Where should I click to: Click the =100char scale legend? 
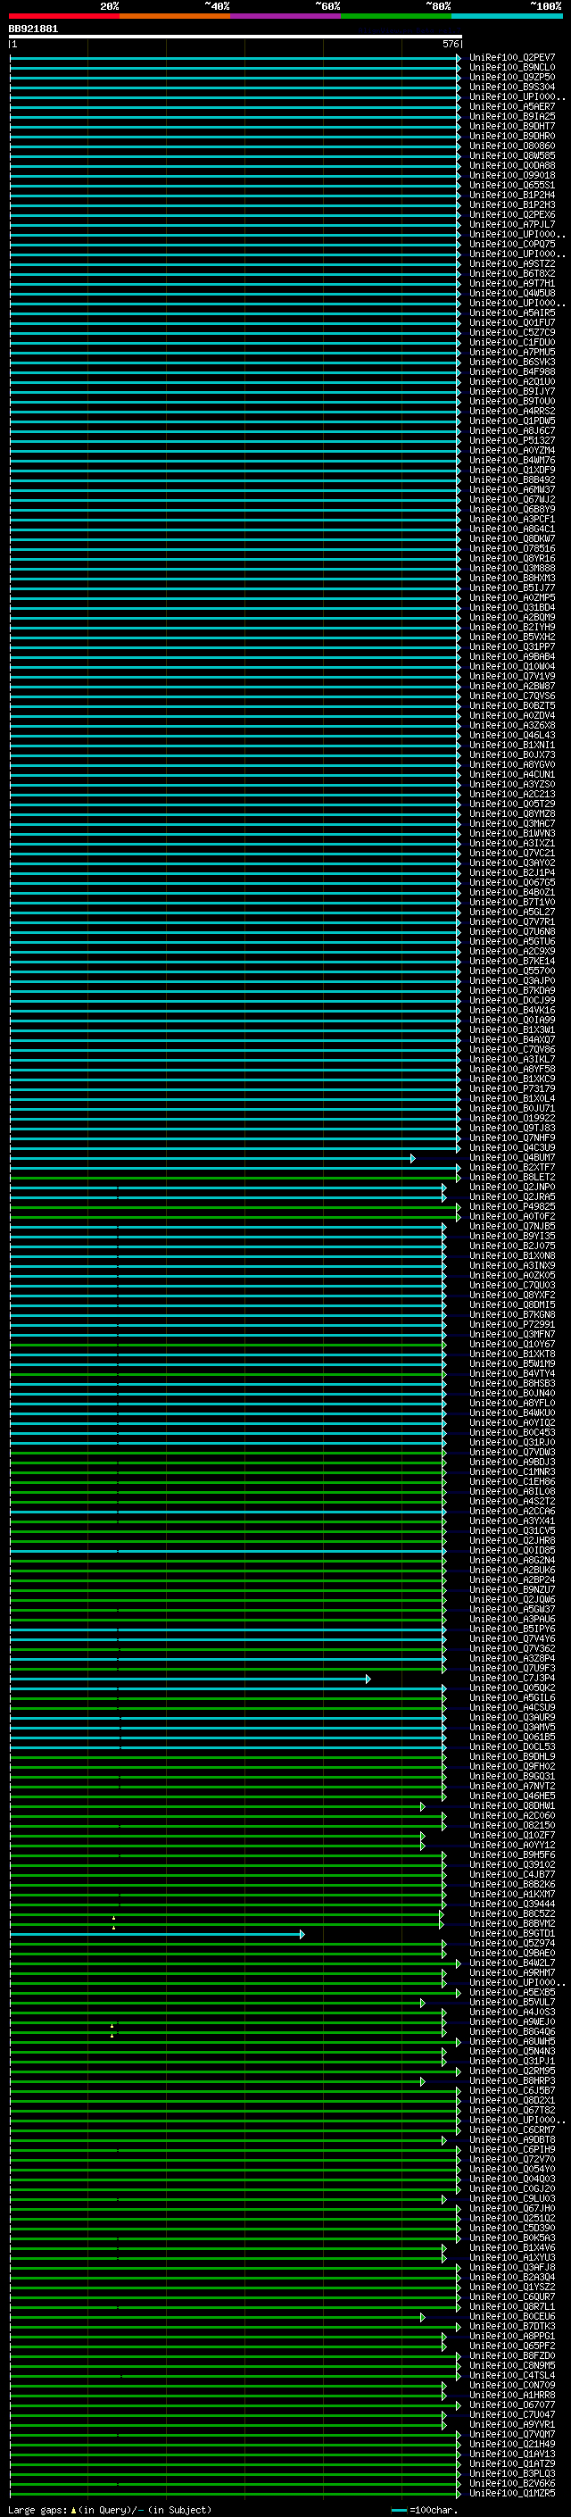(425, 2509)
